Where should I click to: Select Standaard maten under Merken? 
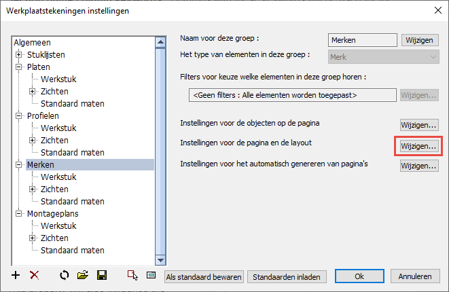click(73, 202)
